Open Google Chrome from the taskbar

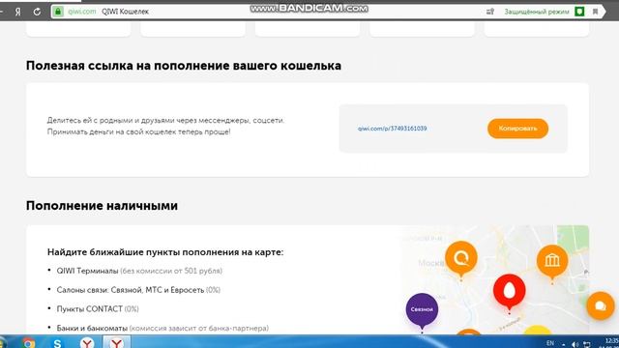pyautogui.click(x=28, y=343)
